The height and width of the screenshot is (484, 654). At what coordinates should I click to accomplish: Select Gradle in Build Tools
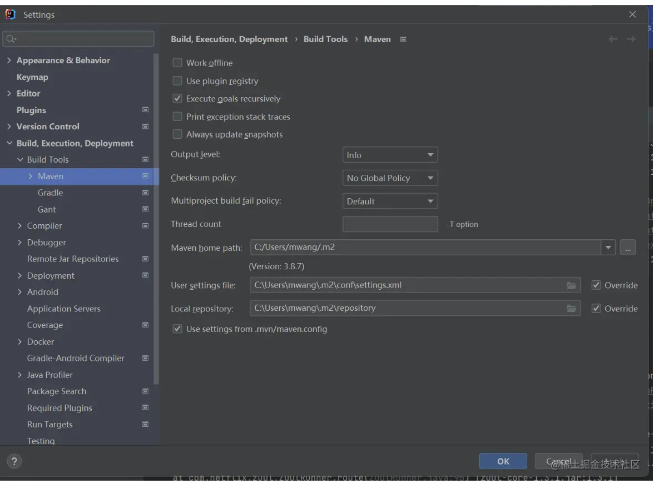click(x=50, y=193)
